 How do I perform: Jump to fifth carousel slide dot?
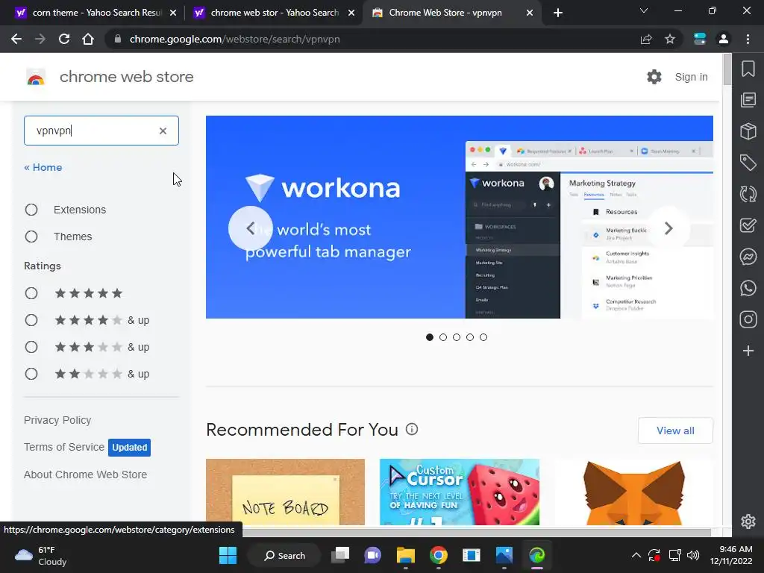click(x=483, y=337)
